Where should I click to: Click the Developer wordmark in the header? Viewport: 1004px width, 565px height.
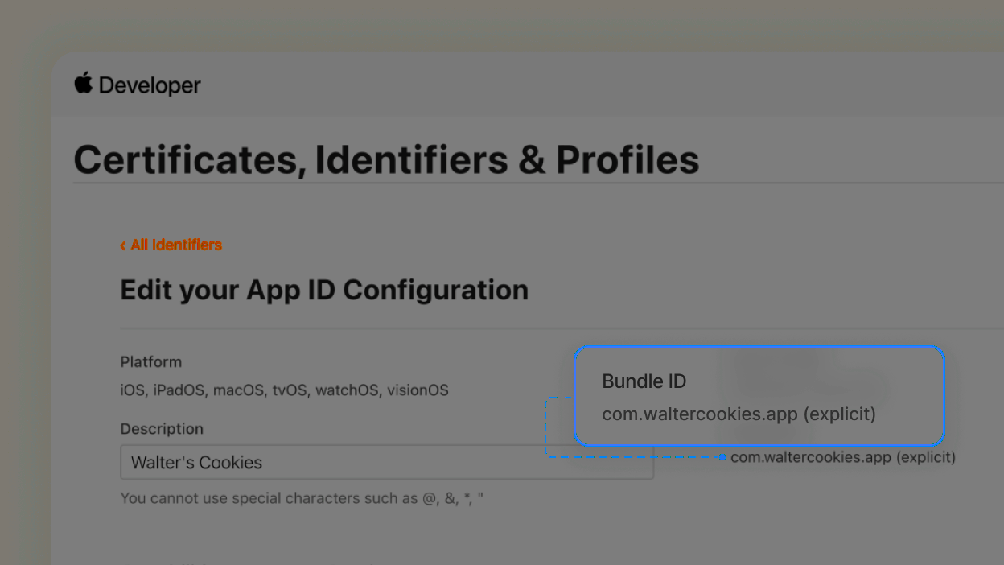[x=150, y=85]
